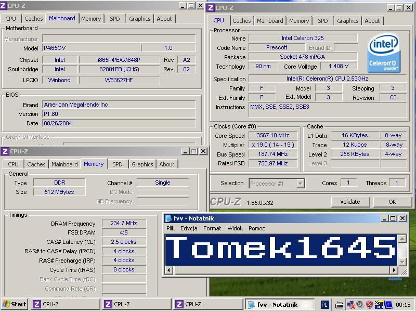Switch to the About tab in the Memory window
Viewport: 416px width, 312px height.
pyautogui.click(x=167, y=164)
